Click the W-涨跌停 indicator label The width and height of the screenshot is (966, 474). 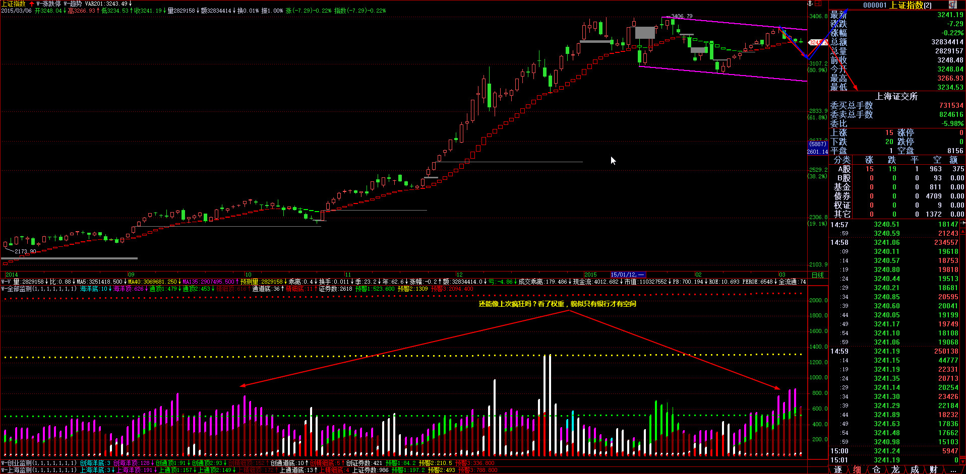pyautogui.click(x=48, y=4)
